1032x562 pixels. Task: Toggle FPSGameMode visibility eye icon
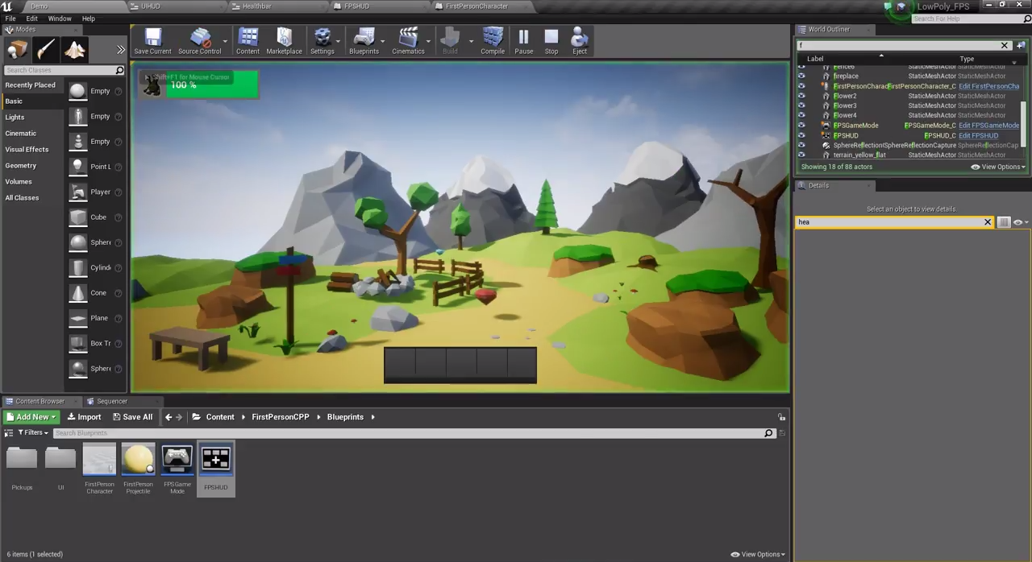click(801, 125)
